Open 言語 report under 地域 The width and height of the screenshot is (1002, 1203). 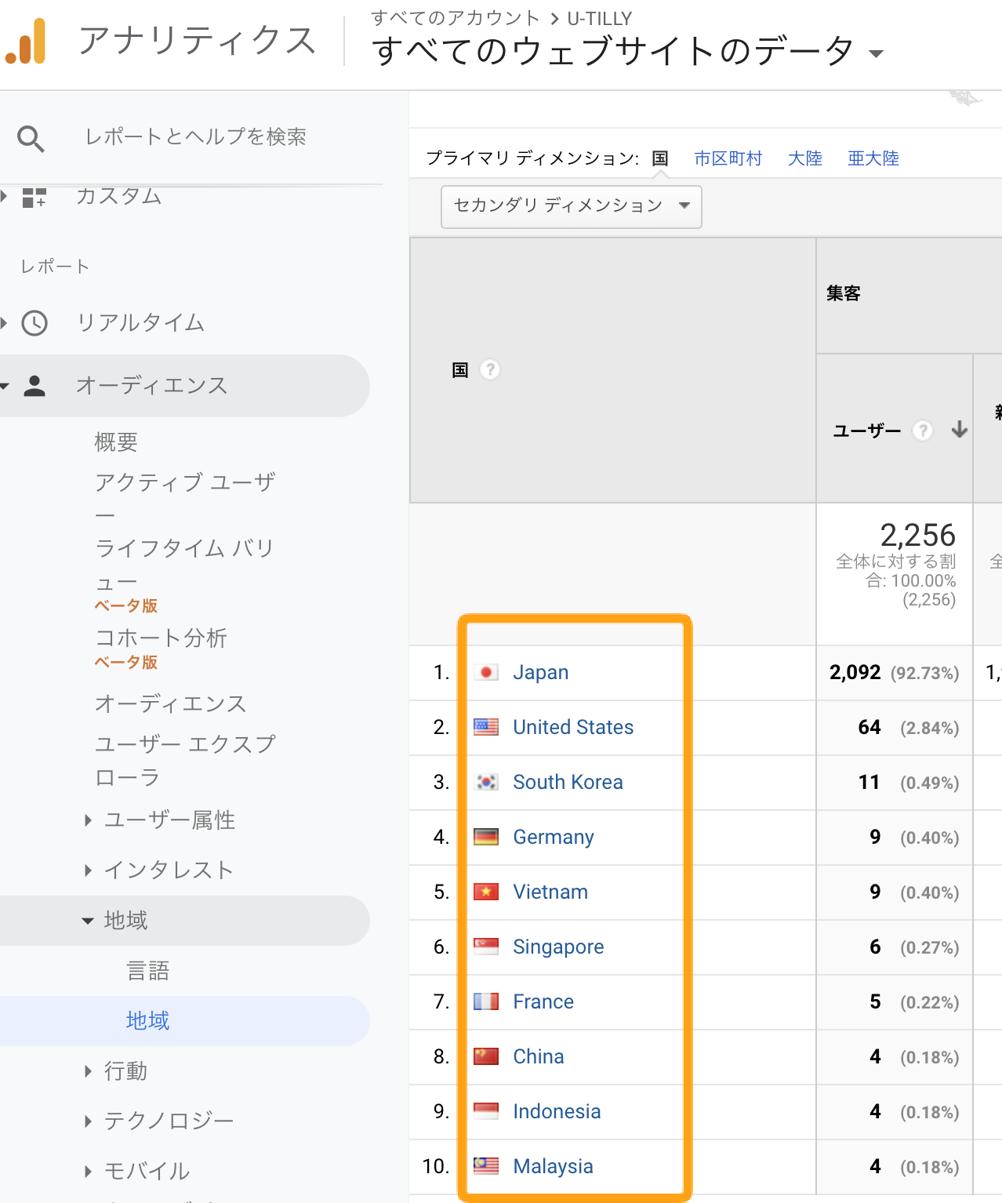pos(148,971)
